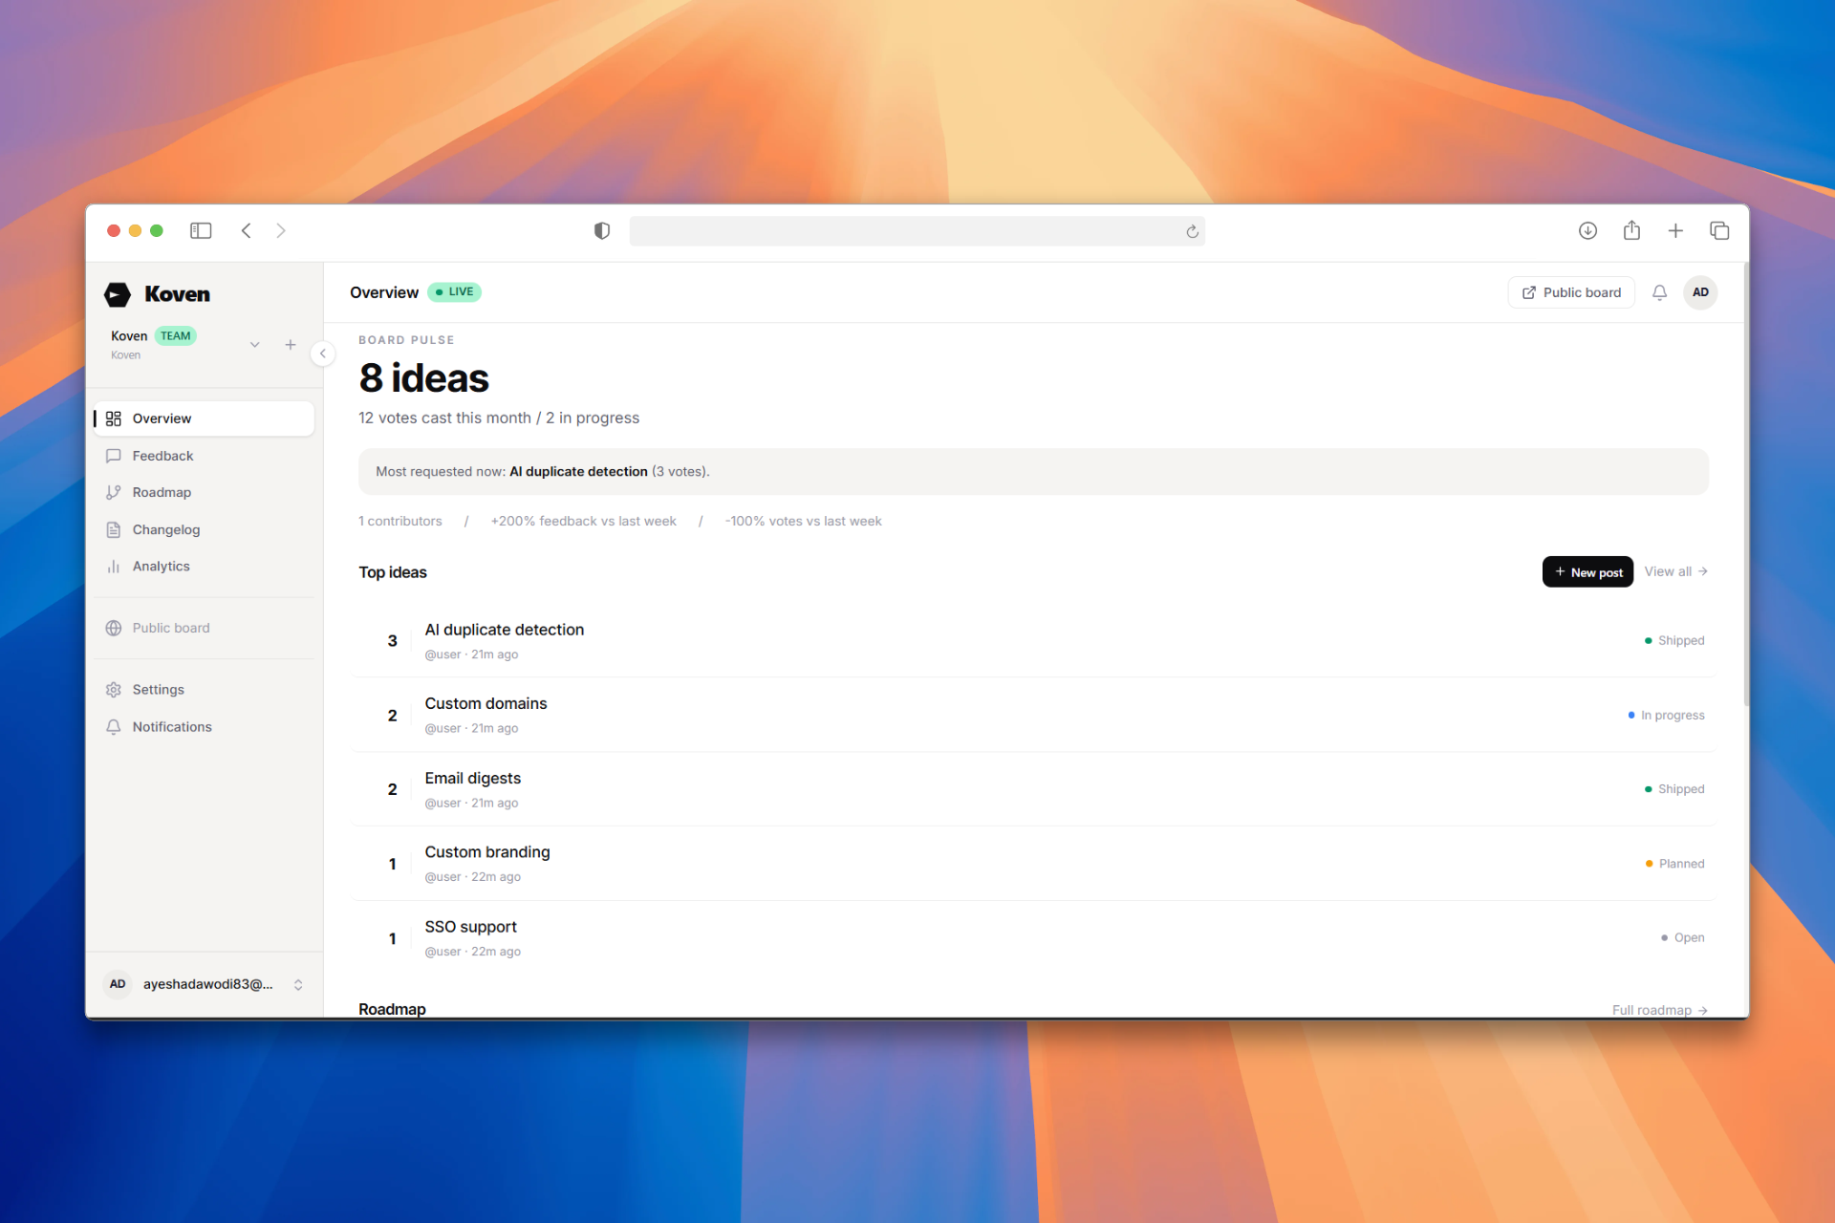The width and height of the screenshot is (1835, 1223).
Task: Open the notifications bell in header
Action: tap(1659, 292)
